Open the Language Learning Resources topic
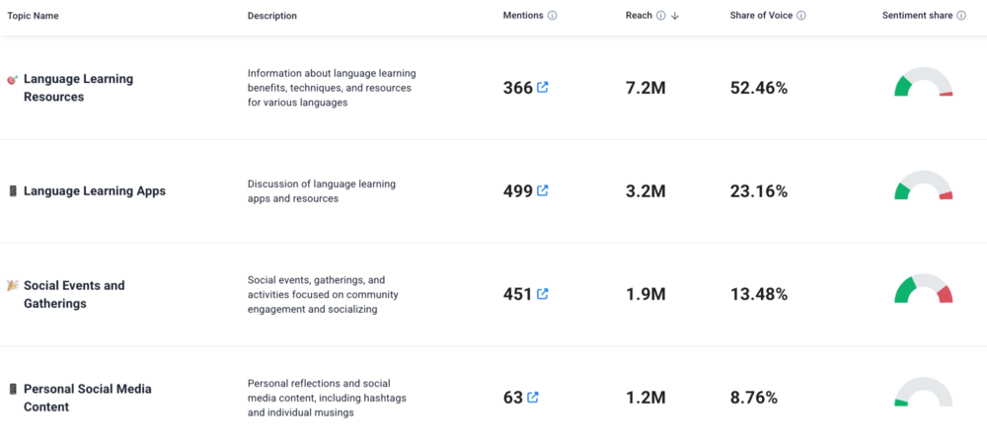 click(78, 88)
